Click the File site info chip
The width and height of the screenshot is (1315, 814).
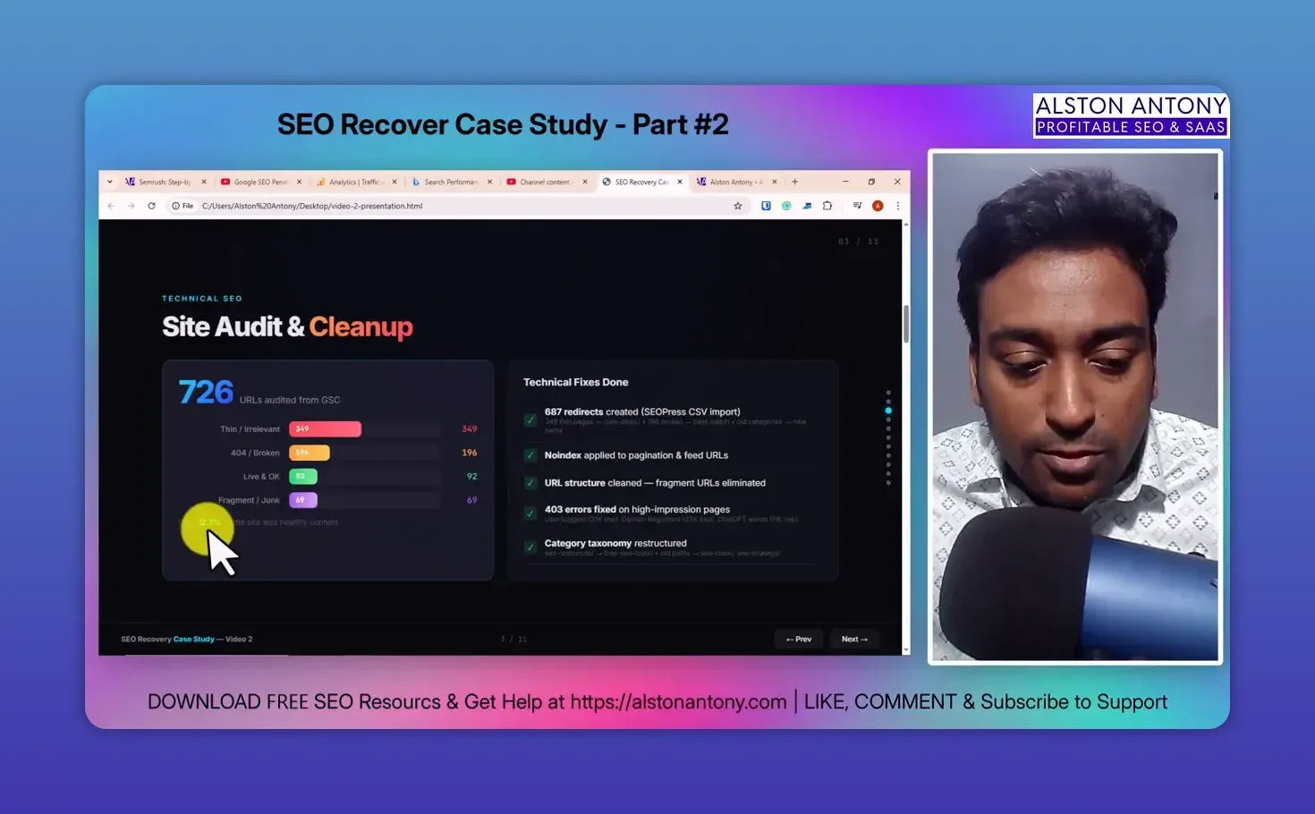click(x=182, y=206)
